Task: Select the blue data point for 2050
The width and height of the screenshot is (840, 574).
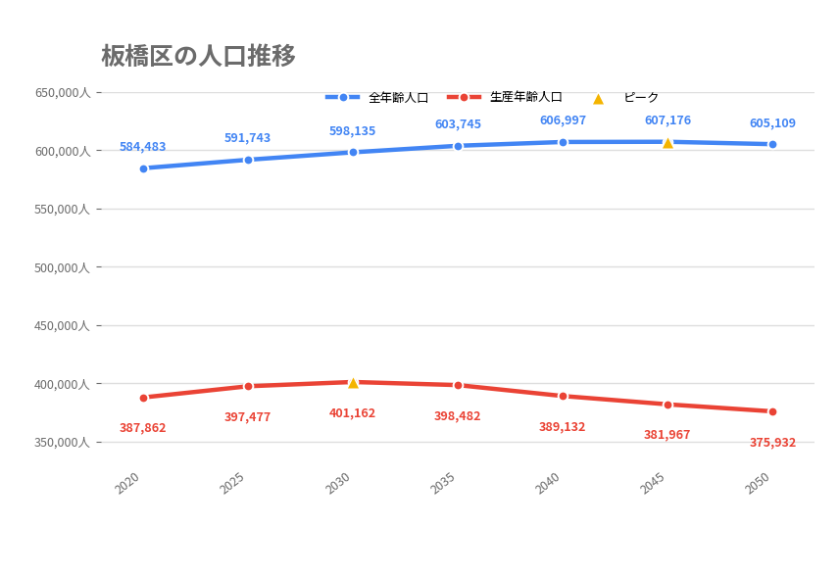Action: (772, 145)
